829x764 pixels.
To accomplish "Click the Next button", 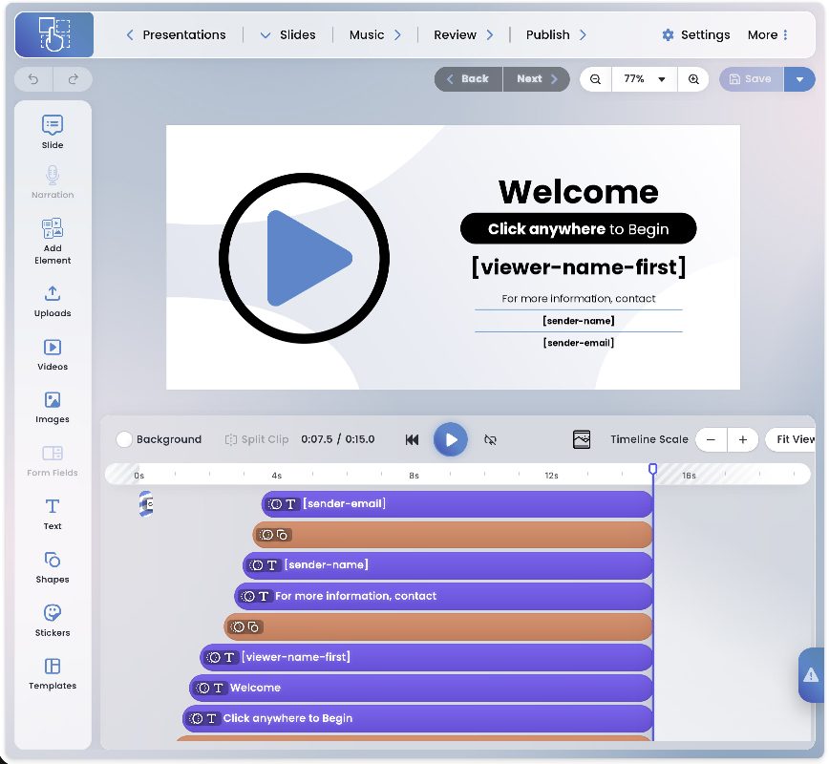I will [x=537, y=78].
